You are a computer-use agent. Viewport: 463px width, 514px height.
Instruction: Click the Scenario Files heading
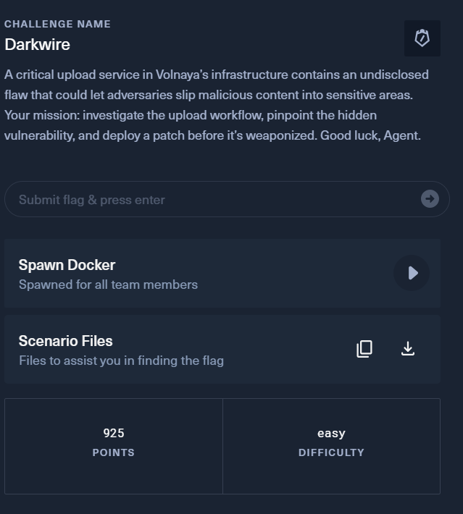tap(65, 341)
